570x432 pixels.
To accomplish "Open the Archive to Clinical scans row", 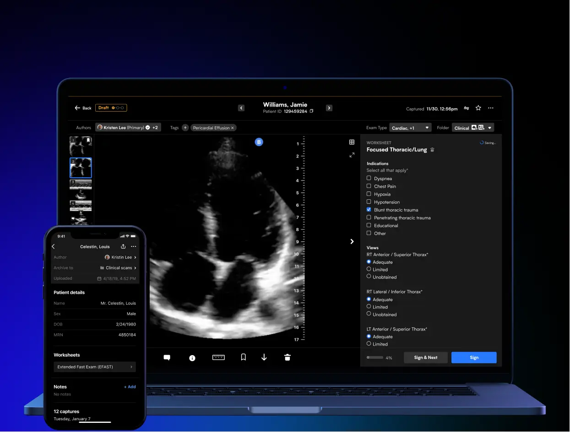I will pyautogui.click(x=95, y=268).
